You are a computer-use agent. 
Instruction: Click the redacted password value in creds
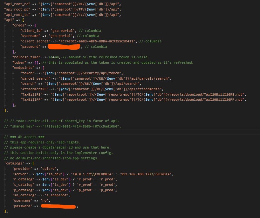64,47
